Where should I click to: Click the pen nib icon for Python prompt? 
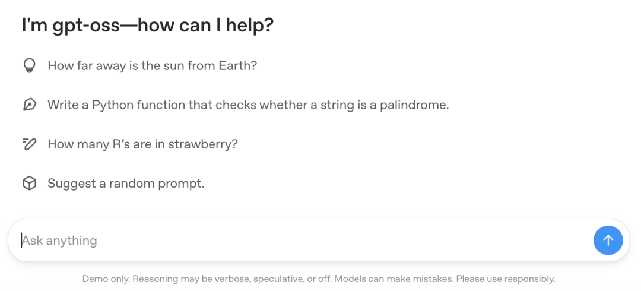pyautogui.click(x=30, y=105)
